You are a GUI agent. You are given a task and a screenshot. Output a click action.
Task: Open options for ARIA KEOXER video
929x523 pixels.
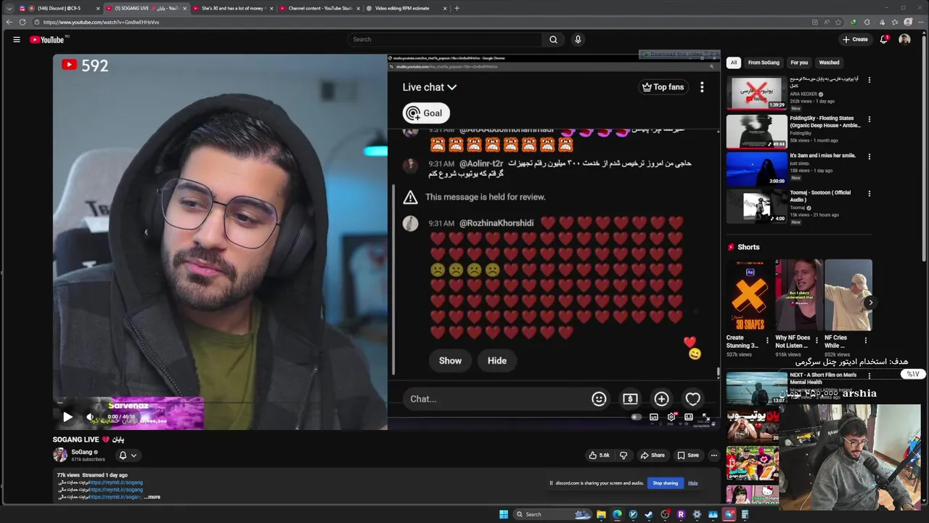869,80
